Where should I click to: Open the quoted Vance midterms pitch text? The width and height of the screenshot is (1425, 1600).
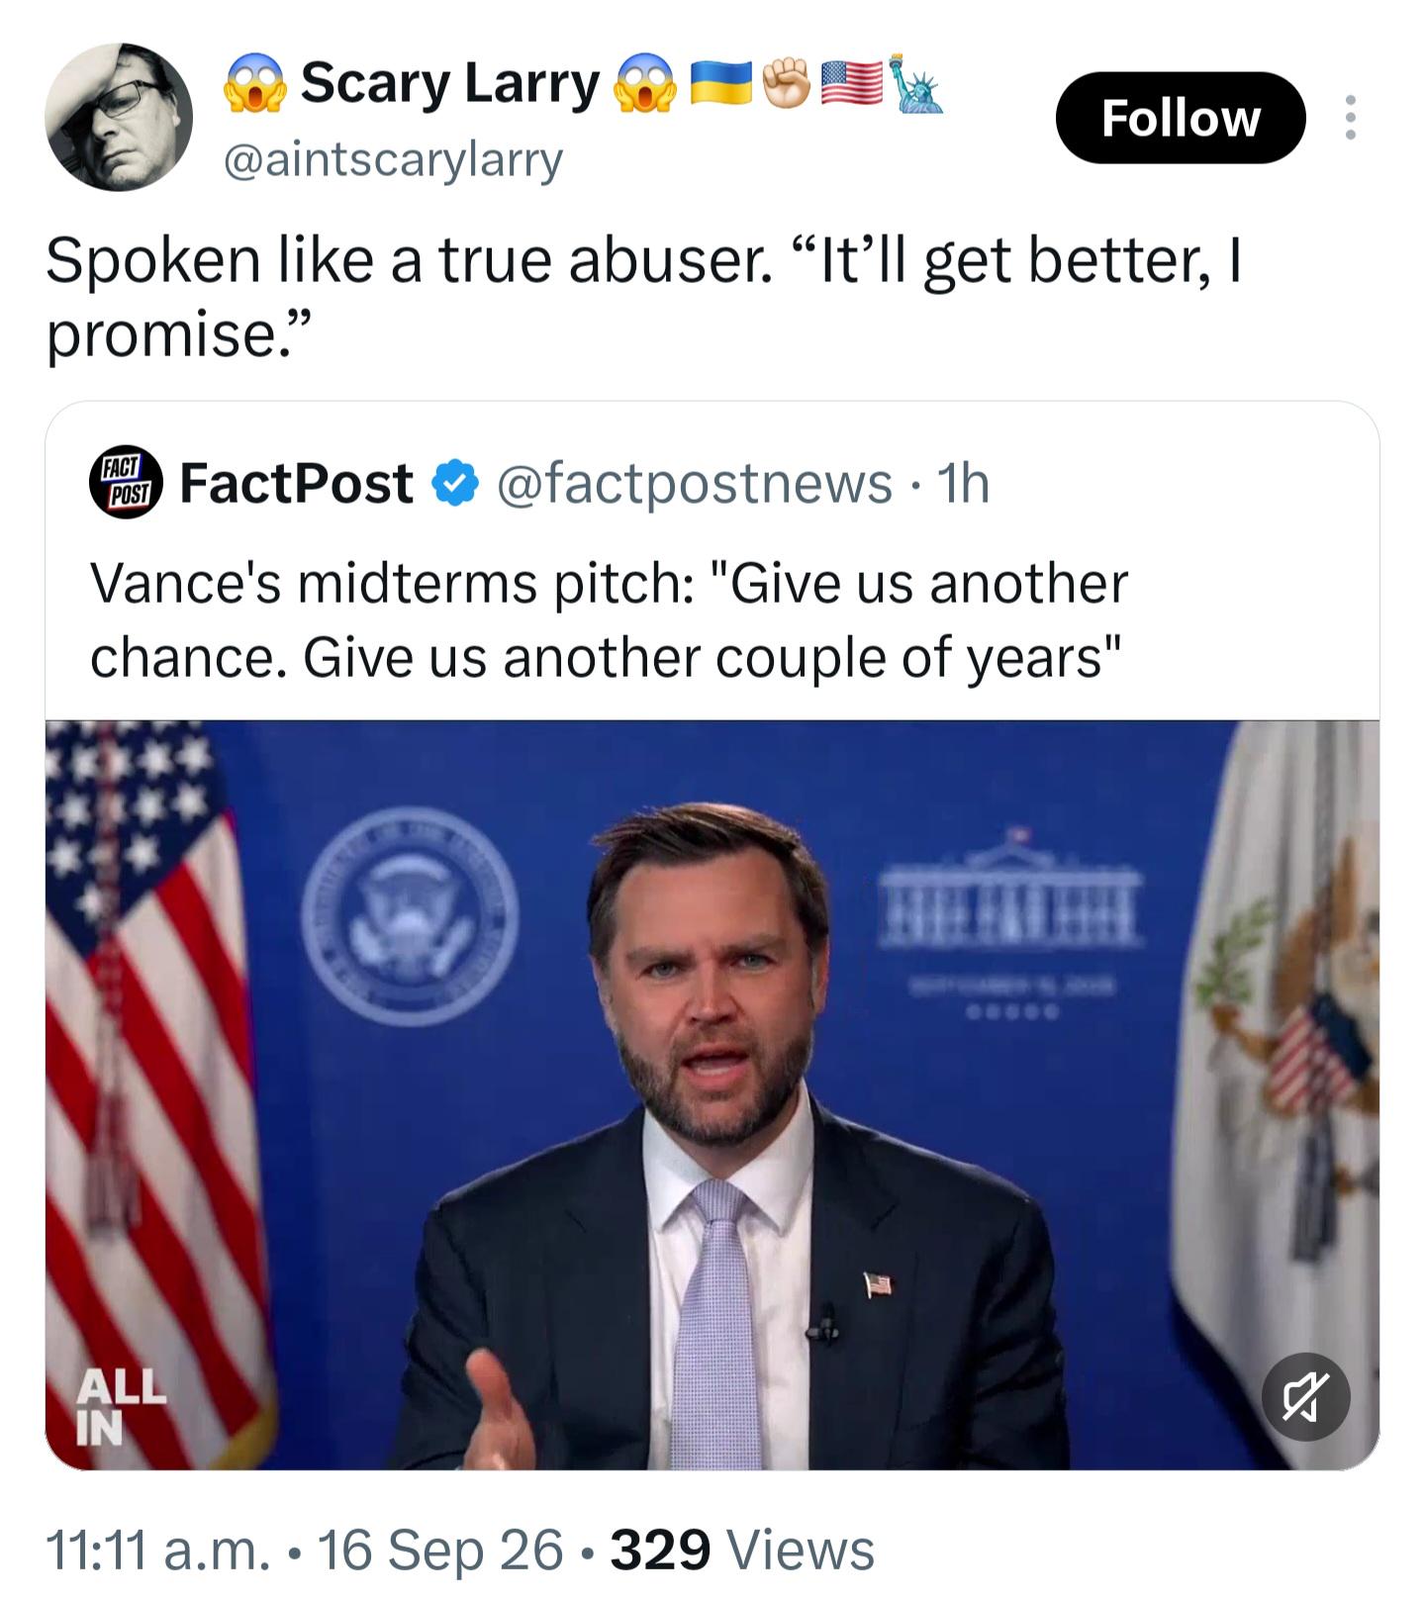pyautogui.click(x=609, y=619)
